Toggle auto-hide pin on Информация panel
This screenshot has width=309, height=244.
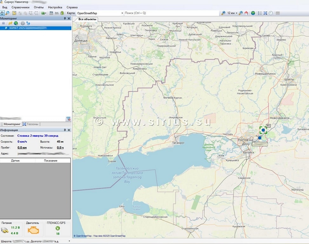pos(65,130)
